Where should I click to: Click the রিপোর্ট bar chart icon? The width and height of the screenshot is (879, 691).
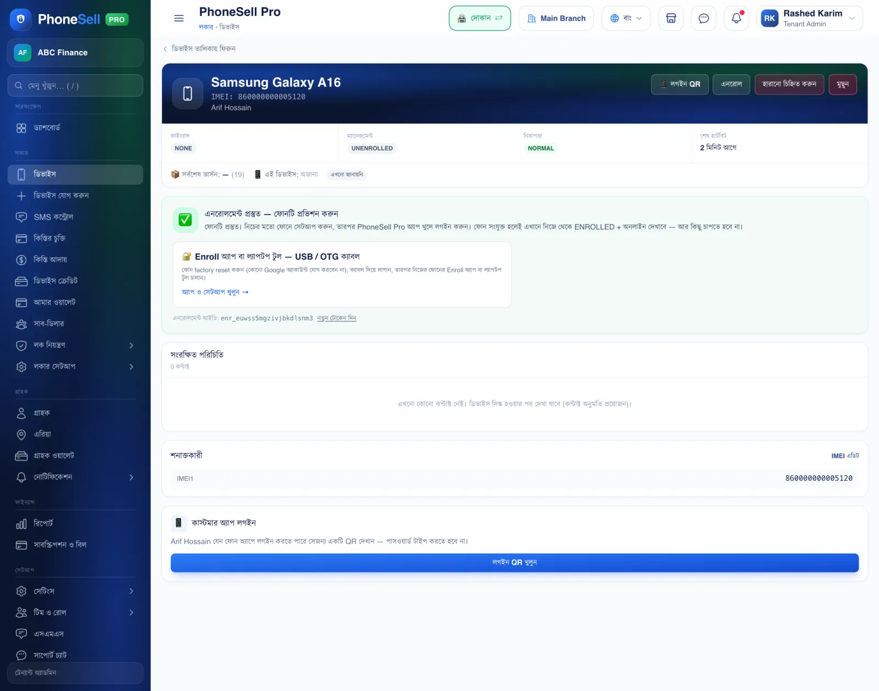click(x=21, y=524)
